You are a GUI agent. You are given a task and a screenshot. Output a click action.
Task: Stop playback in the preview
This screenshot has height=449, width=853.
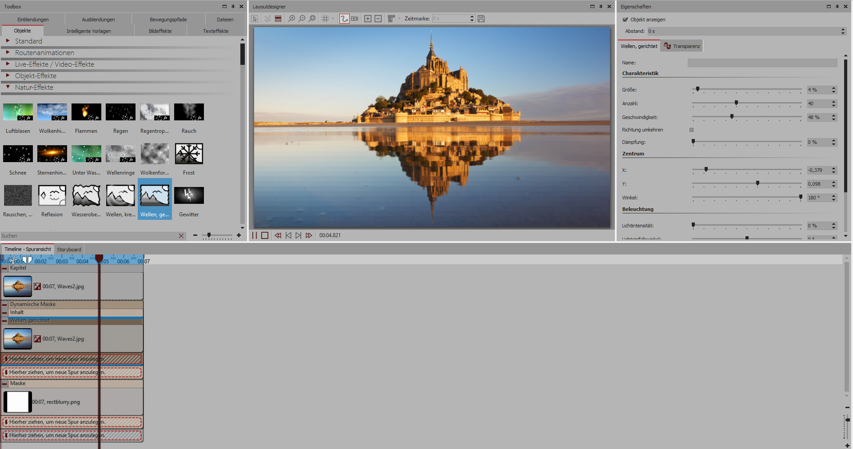pyautogui.click(x=265, y=235)
